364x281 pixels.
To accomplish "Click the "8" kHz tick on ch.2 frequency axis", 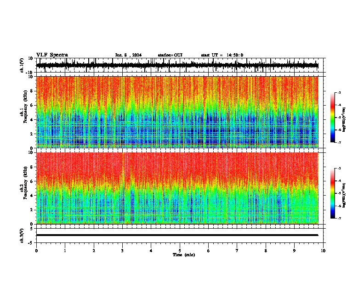I will [x=32, y=167].
